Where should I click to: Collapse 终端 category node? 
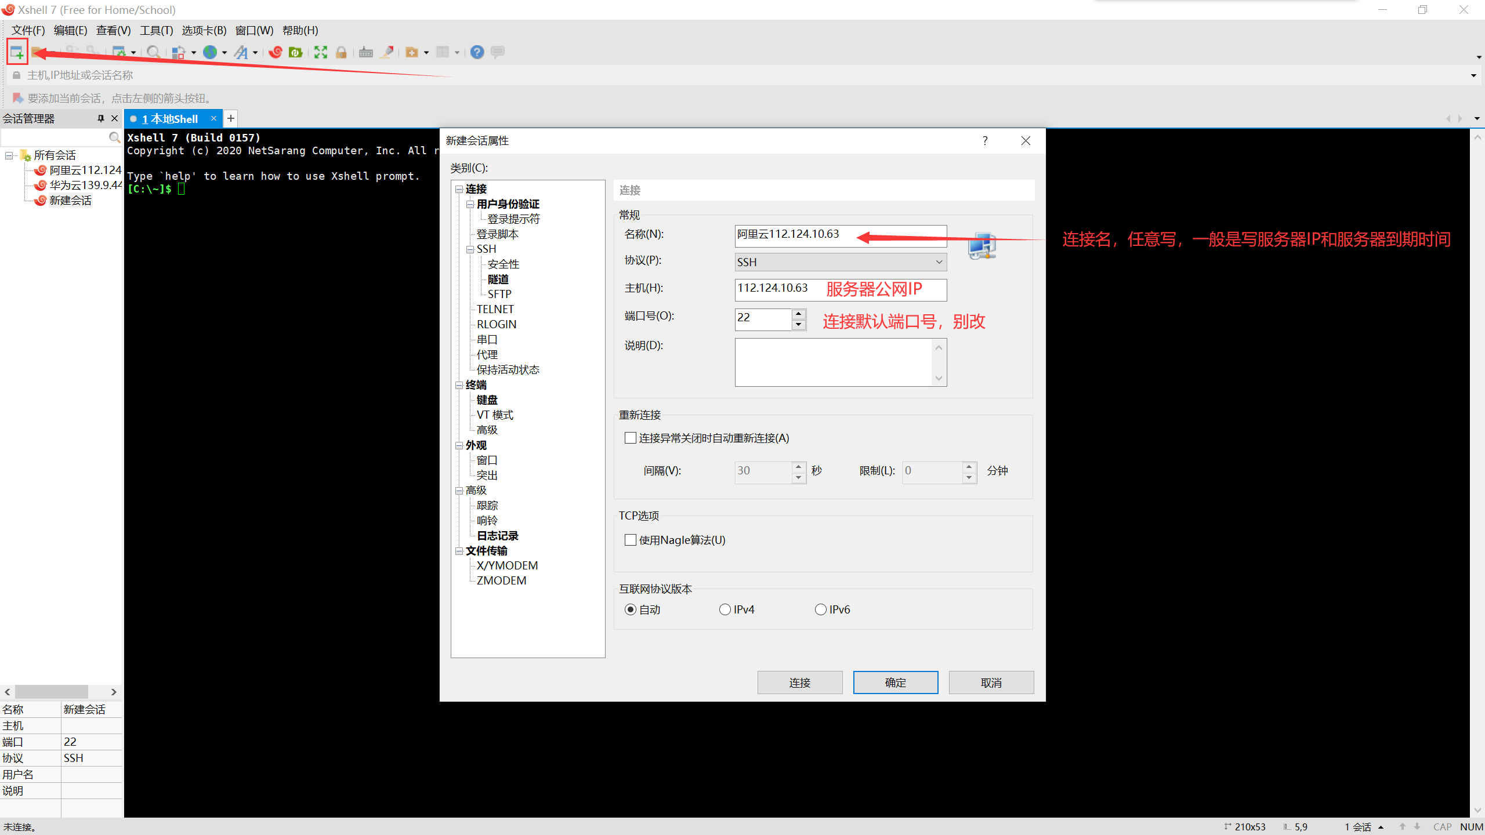459,385
